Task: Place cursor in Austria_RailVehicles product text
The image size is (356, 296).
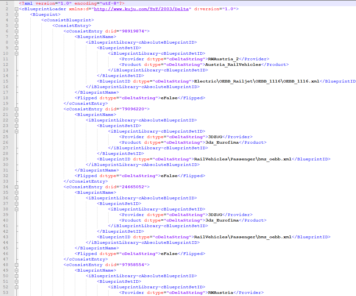Action: point(233,65)
